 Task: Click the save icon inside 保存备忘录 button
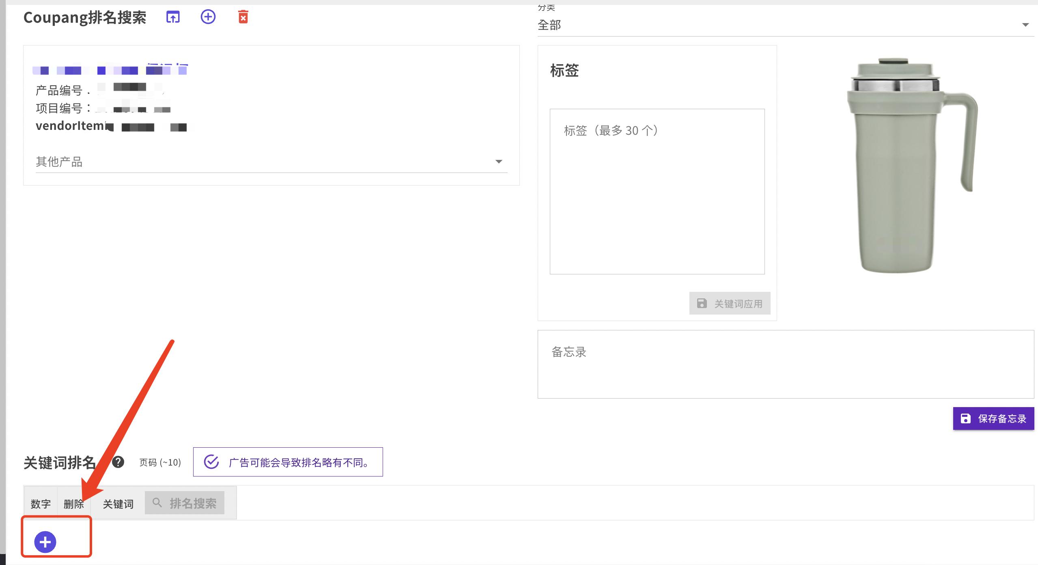[965, 418]
